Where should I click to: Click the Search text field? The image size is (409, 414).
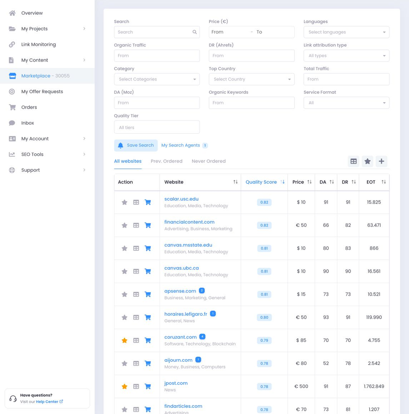tap(157, 32)
